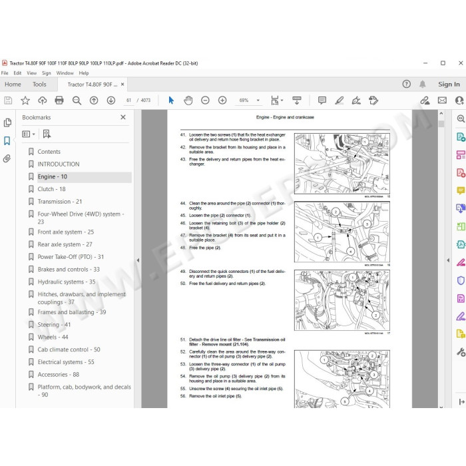Collapse the left navigation pane arrow
Screen dimensions: 466x466
pos(138,260)
